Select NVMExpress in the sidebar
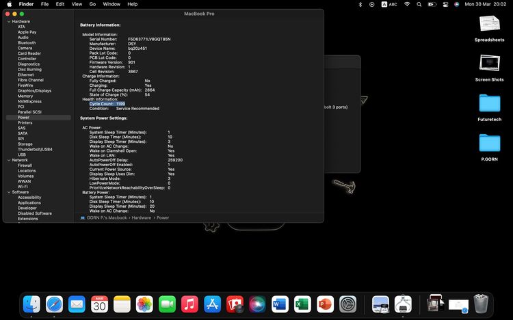This screenshot has height=320, width=513. 29,101
